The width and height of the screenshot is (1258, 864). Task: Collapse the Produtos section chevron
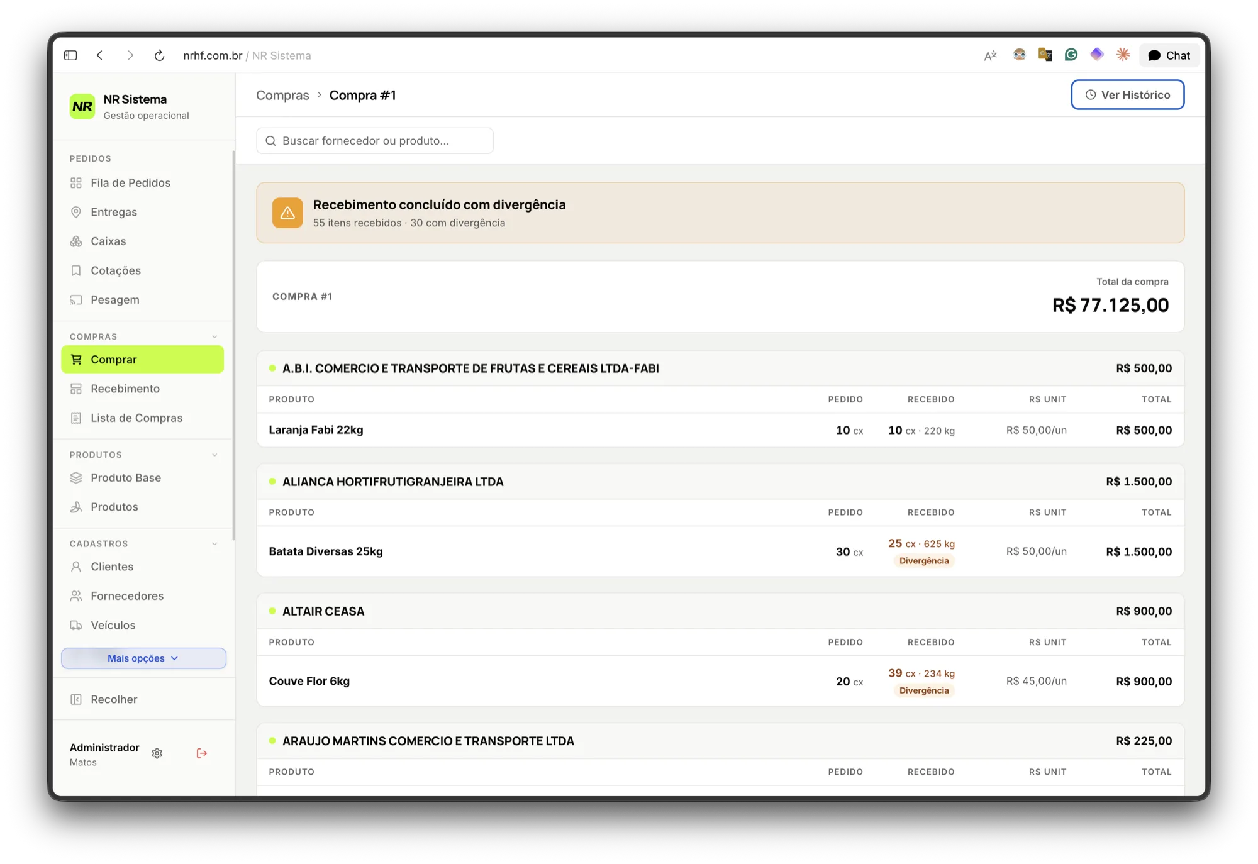[214, 455]
